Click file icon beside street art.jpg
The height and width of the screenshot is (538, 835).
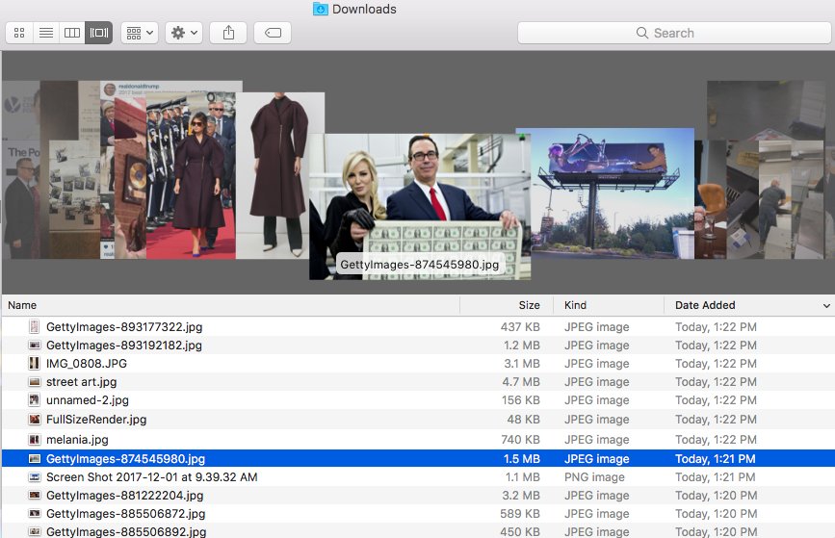click(x=35, y=382)
